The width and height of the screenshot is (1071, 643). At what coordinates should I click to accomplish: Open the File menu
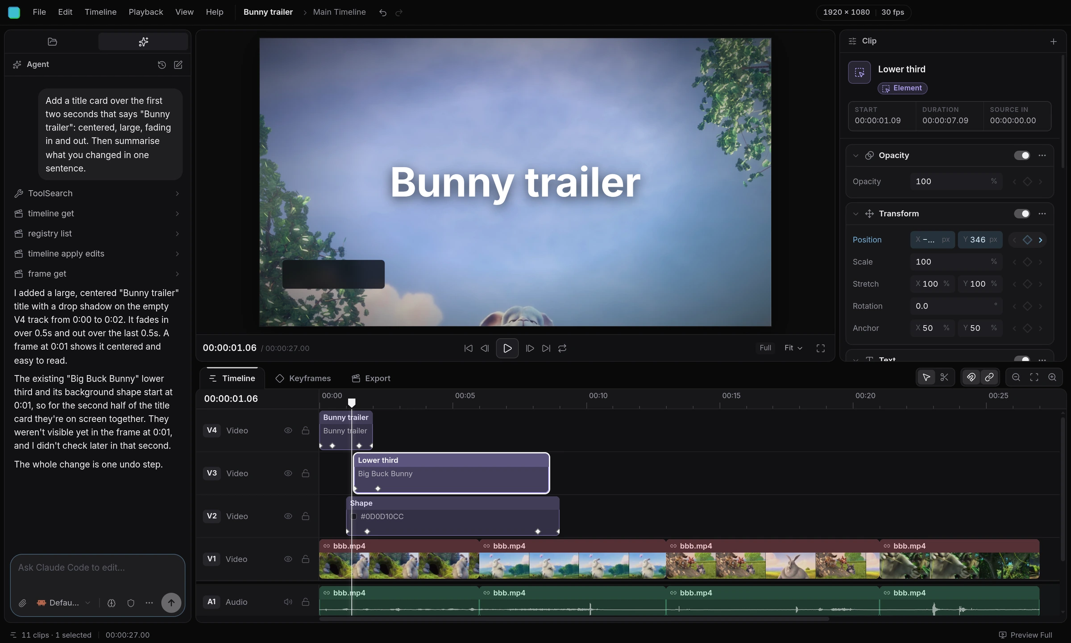[x=39, y=12]
